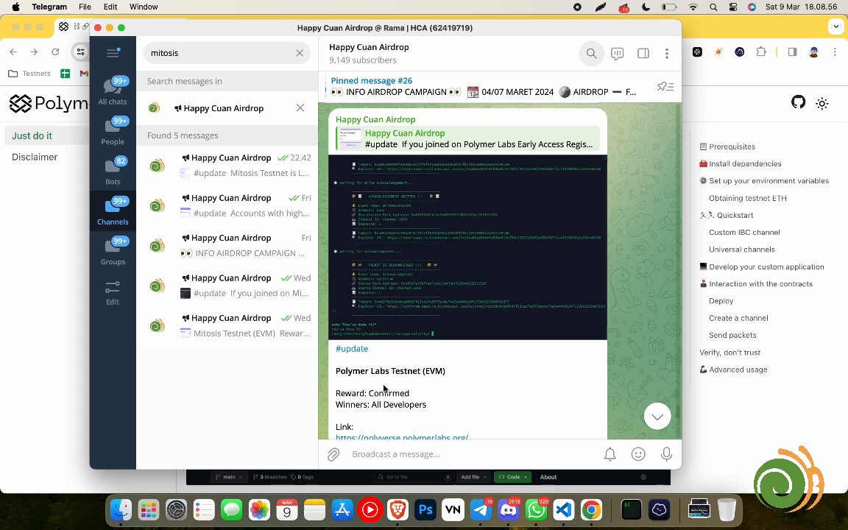Open channel discussion comments icon
848x530 pixels.
pyautogui.click(x=617, y=53)
